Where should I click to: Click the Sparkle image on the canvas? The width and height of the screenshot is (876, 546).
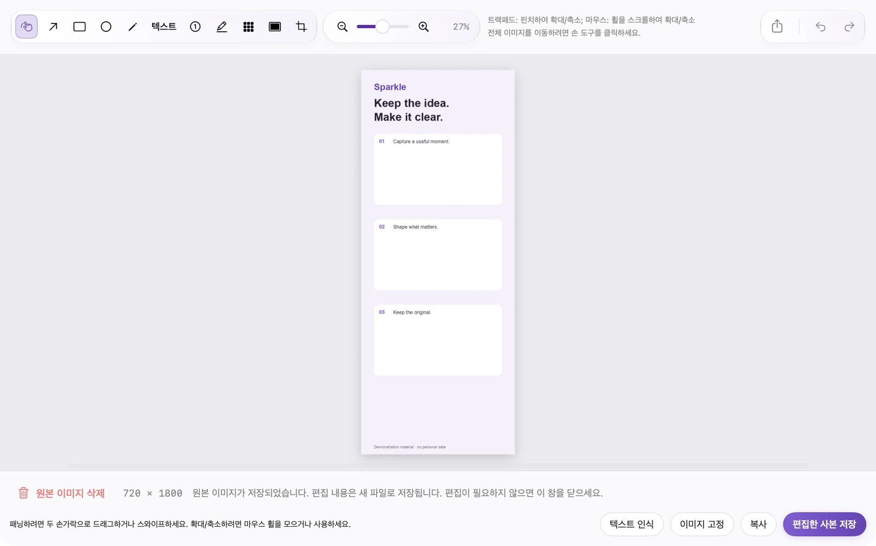pyautogui.click(x=438, y=262)
